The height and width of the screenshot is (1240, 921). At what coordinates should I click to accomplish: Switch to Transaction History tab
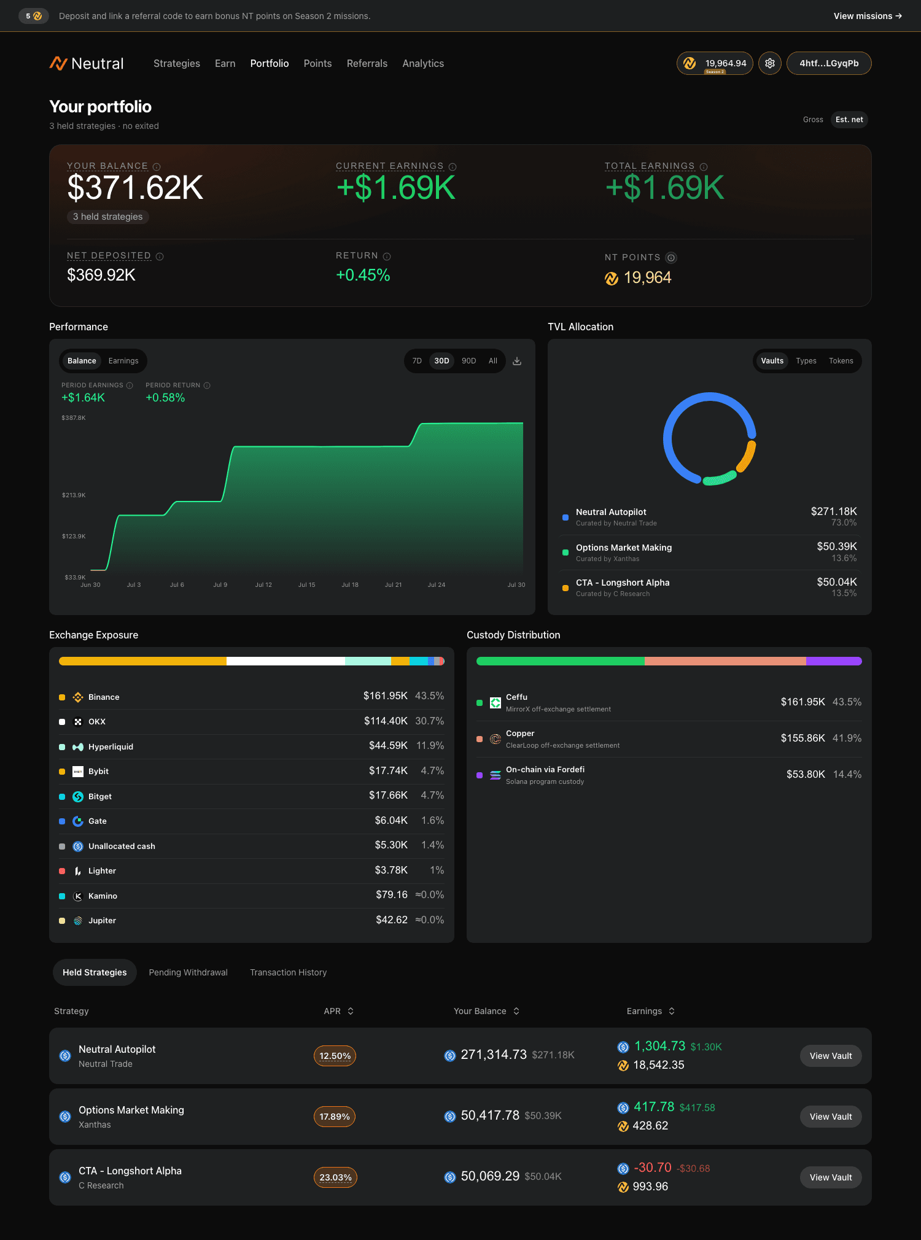point(289,972)
